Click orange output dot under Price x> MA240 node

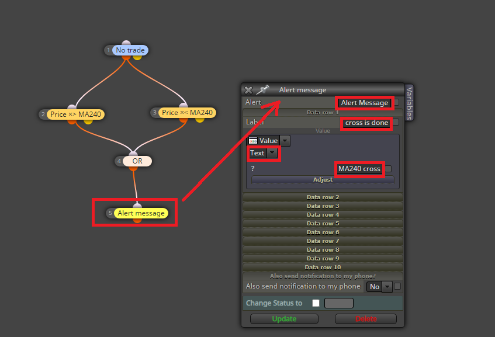(72, 121)
